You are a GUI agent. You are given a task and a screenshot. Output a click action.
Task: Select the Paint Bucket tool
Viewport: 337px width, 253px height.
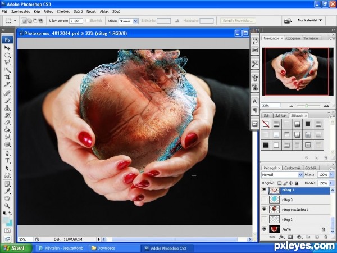point(7,129)
